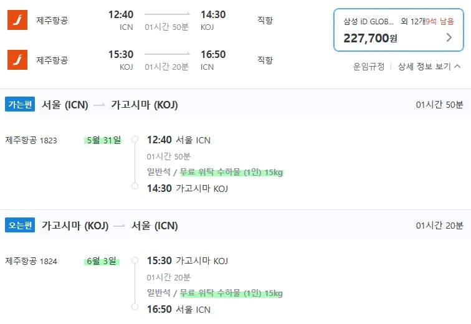This screenshot has height=324, width=471.
Task: Click the 제주항공 1824 flight number
Action: 31,261
